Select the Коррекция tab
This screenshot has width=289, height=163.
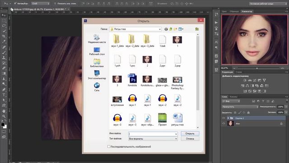(x=228, y=72)
